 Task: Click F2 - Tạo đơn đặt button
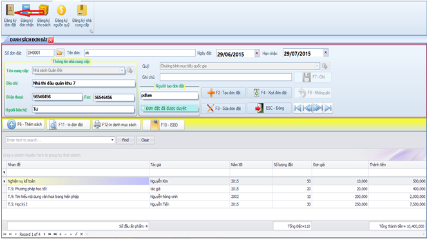pyautogui.click(x=223, y=93)
